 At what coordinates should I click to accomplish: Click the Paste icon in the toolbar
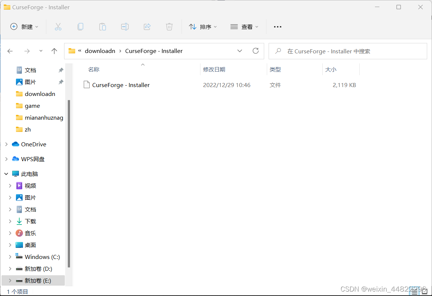[103, 26]
